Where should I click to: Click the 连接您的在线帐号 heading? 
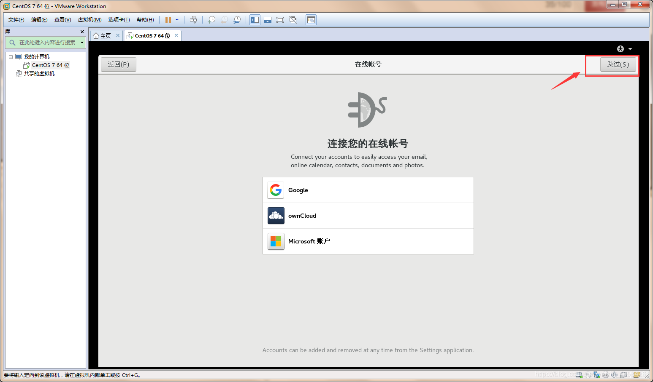click(x=368, y=144)
